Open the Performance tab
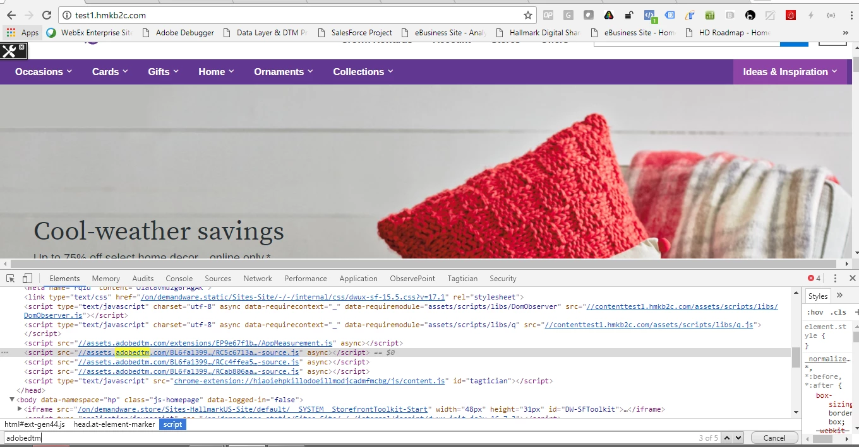The width and height of the screenshot is (859, 447). (306, 279)
